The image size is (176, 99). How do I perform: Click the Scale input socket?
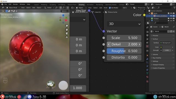104,38
